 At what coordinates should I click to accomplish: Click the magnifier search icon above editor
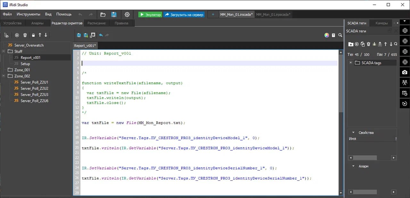pos(340,35)
